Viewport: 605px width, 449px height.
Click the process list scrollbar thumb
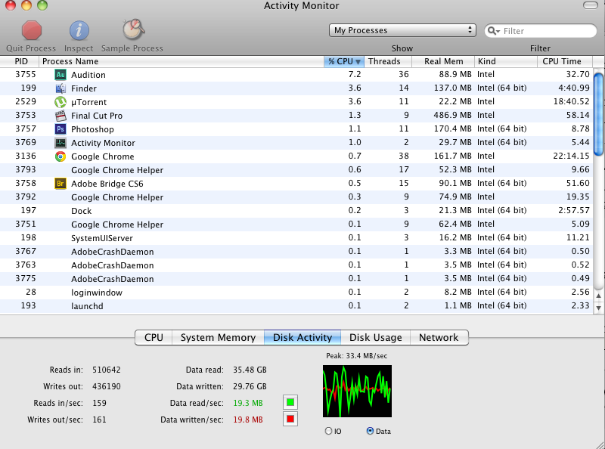point(598,115)
